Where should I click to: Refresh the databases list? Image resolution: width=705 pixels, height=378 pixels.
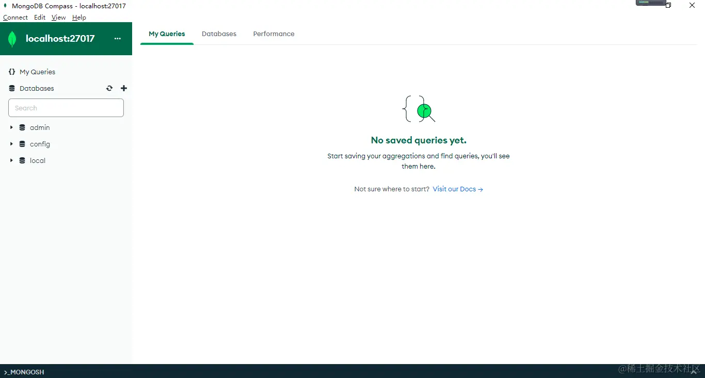click(x=109, y=88)
